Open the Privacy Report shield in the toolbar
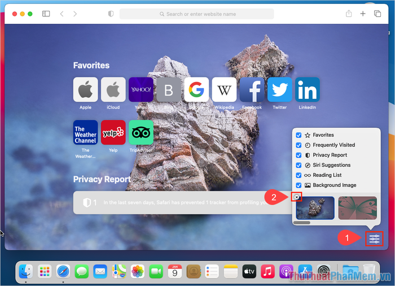Image resolution: width=395 pixels, height=286 pixels. [x=111, y=14]
